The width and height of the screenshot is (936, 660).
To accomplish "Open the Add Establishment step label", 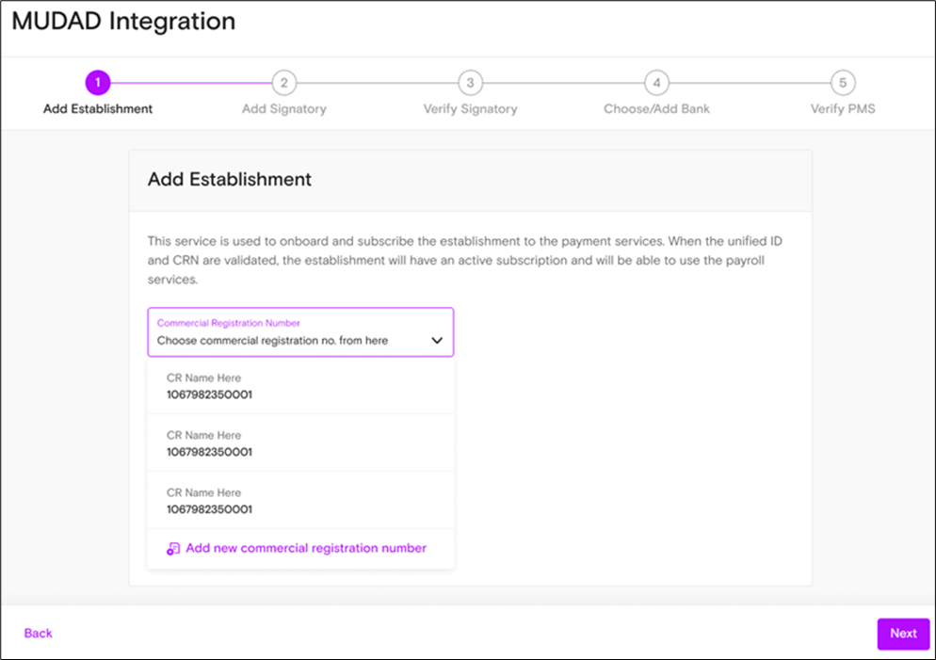I will click(98, 108).
